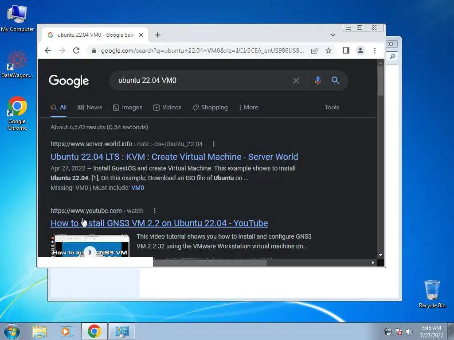Switch to the Images tab
The height and width of the screenshot is (340, 454).
pyautogui.click(x=128, y=108)
